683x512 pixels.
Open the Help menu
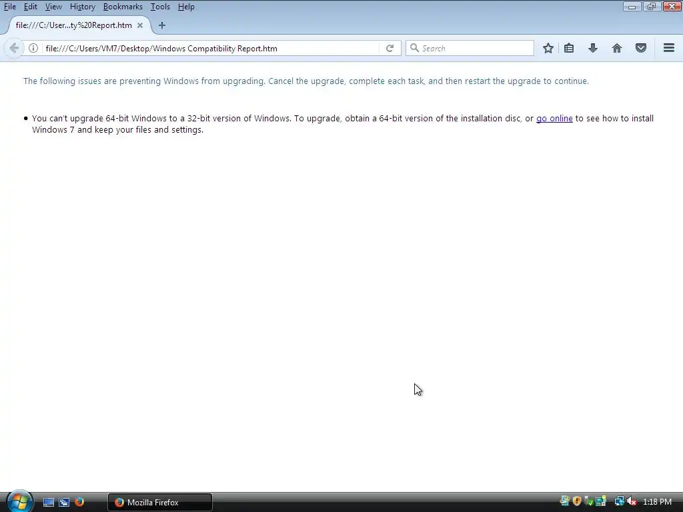186,7
